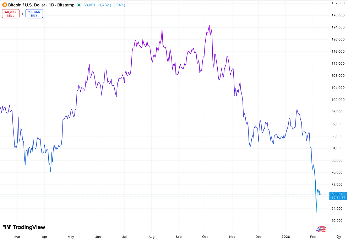
Task: Click the Aug label on the time axis
Action: (151, 237)
